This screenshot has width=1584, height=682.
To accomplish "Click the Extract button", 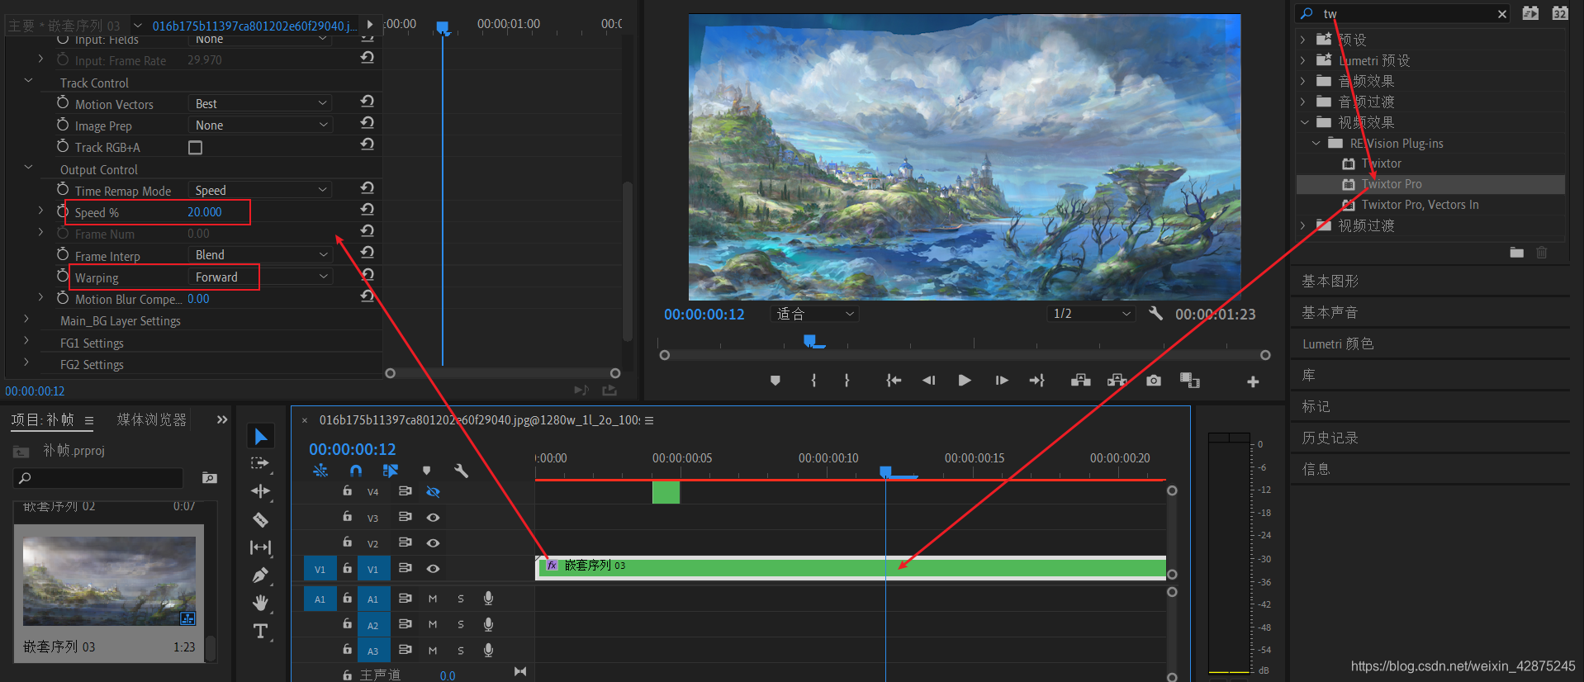I will click(1117, 381).
